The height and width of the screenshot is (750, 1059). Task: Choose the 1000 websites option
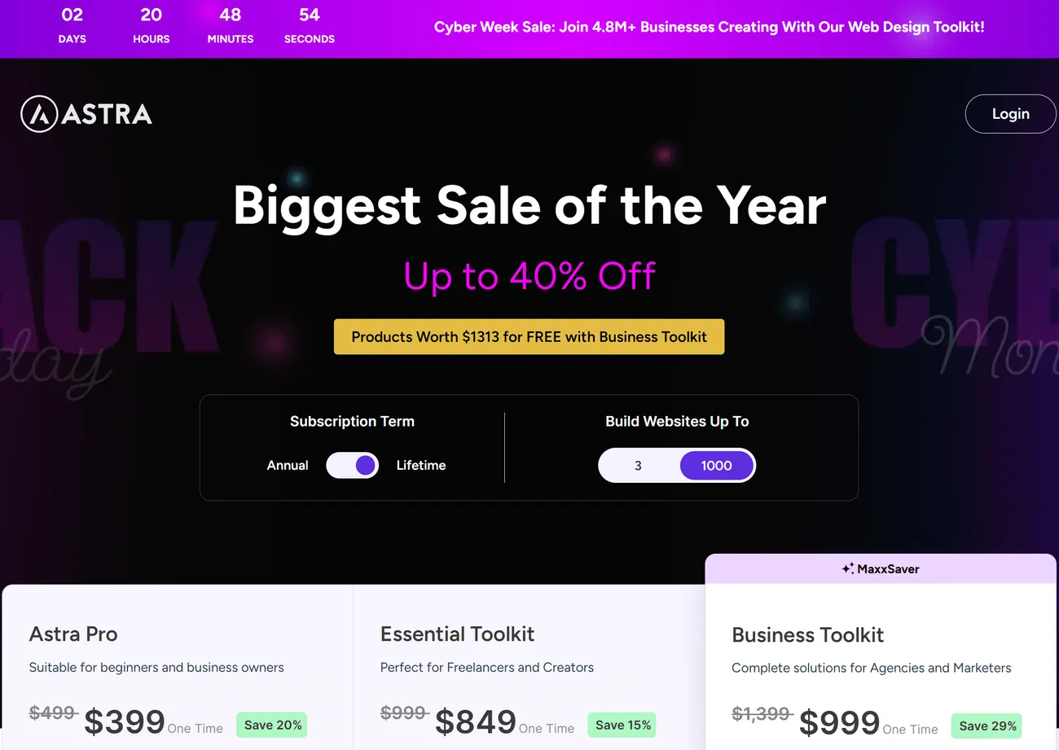716,466
